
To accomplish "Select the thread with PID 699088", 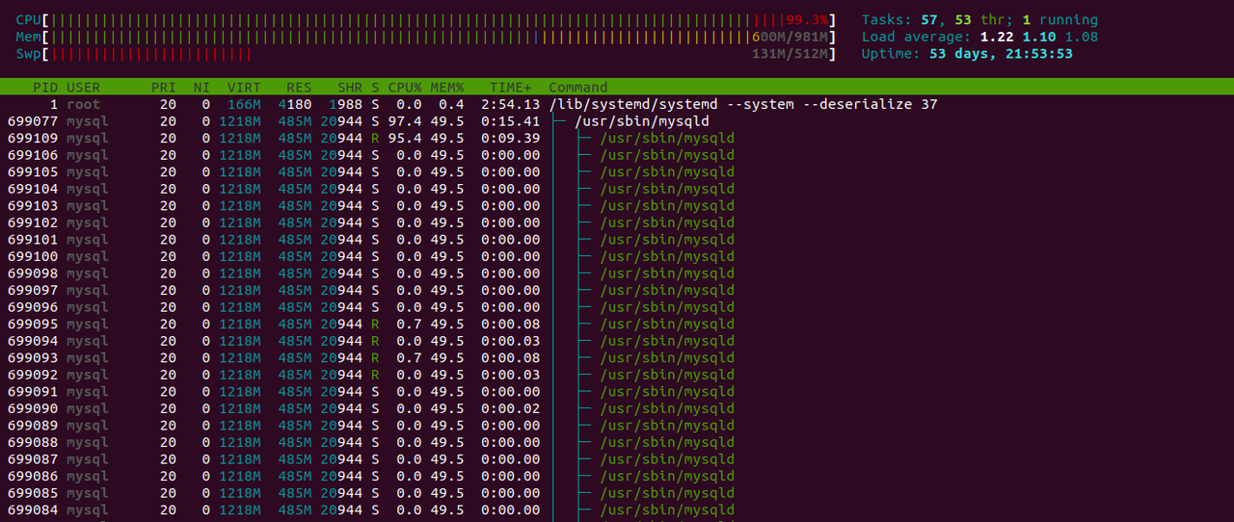I will click(x=617, y=442).
